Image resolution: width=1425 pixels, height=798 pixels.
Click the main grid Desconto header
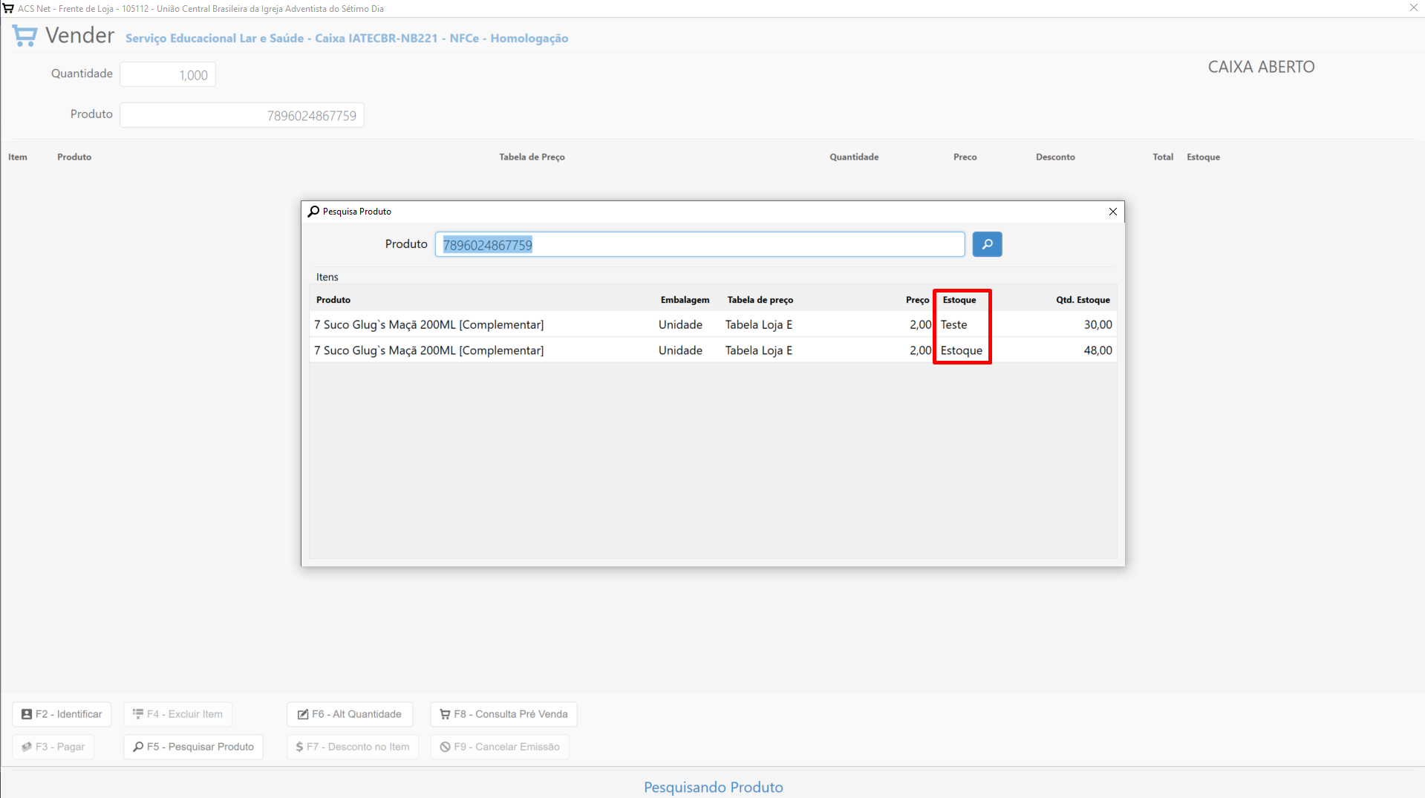[x=1055, y=157]
